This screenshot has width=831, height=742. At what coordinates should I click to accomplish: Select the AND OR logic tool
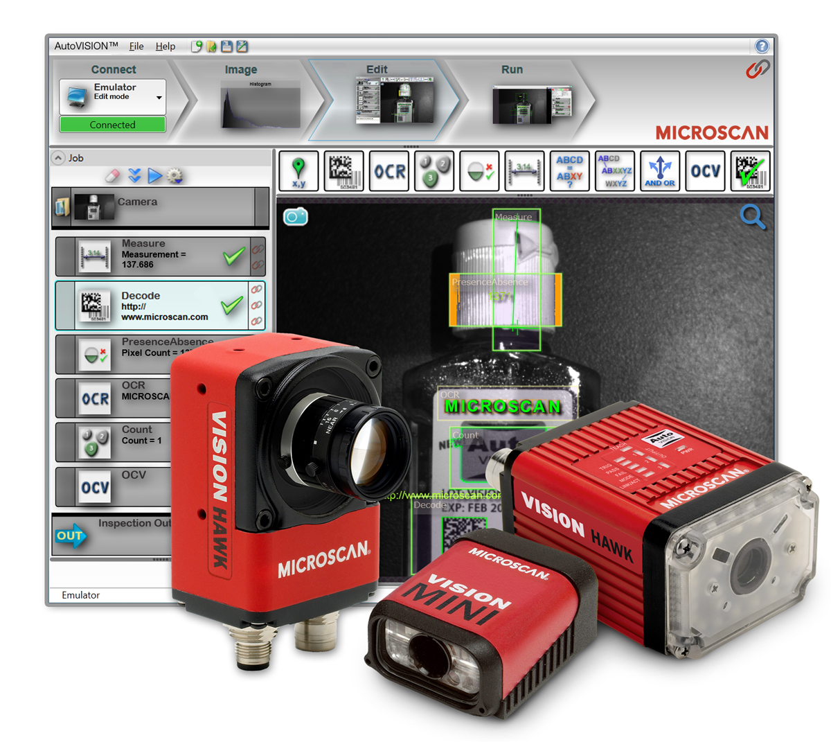pyautogui.click(x=659, y=171)
